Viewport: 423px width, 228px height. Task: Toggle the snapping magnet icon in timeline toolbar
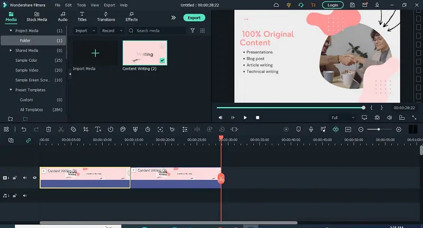click(336, 129)
